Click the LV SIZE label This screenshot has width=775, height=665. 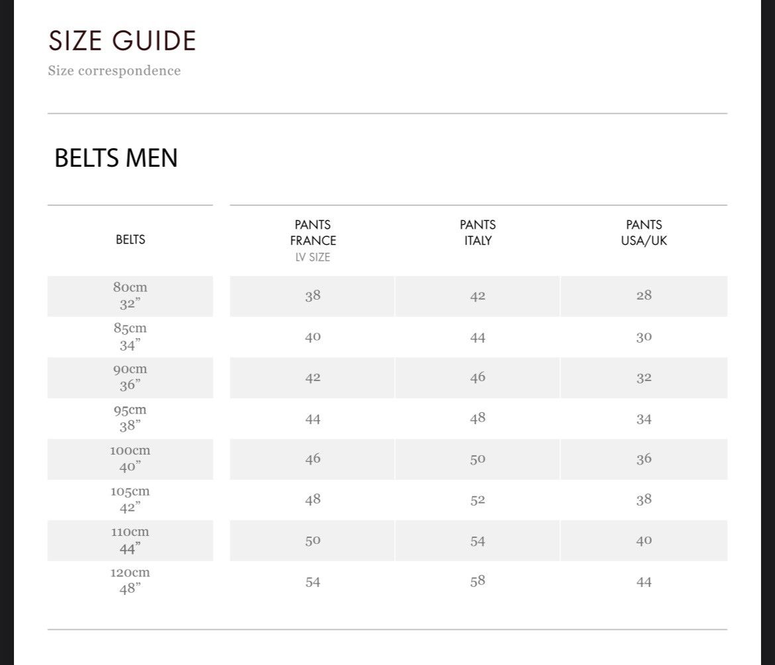(x=313, y=257)
